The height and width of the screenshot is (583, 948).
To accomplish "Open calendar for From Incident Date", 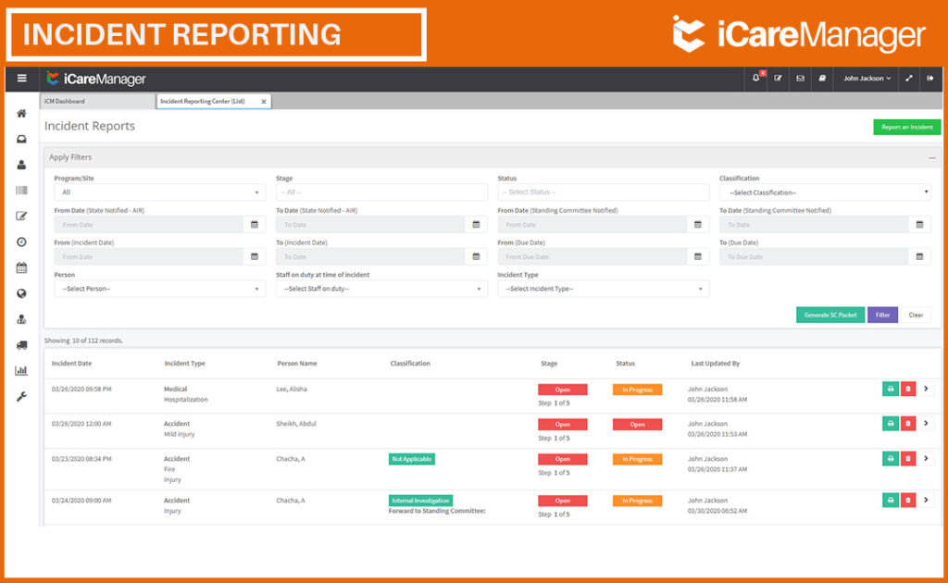I will coord(255,256).
